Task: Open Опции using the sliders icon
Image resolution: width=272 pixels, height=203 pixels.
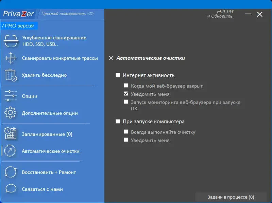Action: pos(11,96)
